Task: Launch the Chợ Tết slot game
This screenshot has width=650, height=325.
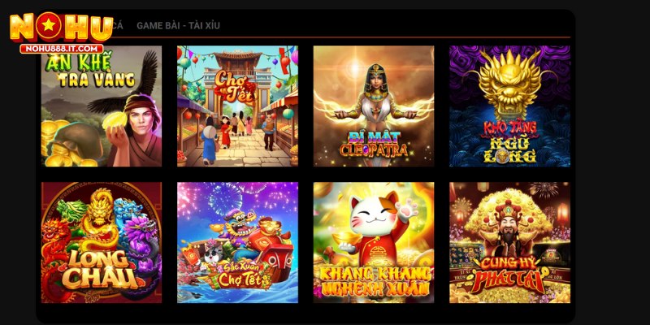Action: click(x=237, y=106)
